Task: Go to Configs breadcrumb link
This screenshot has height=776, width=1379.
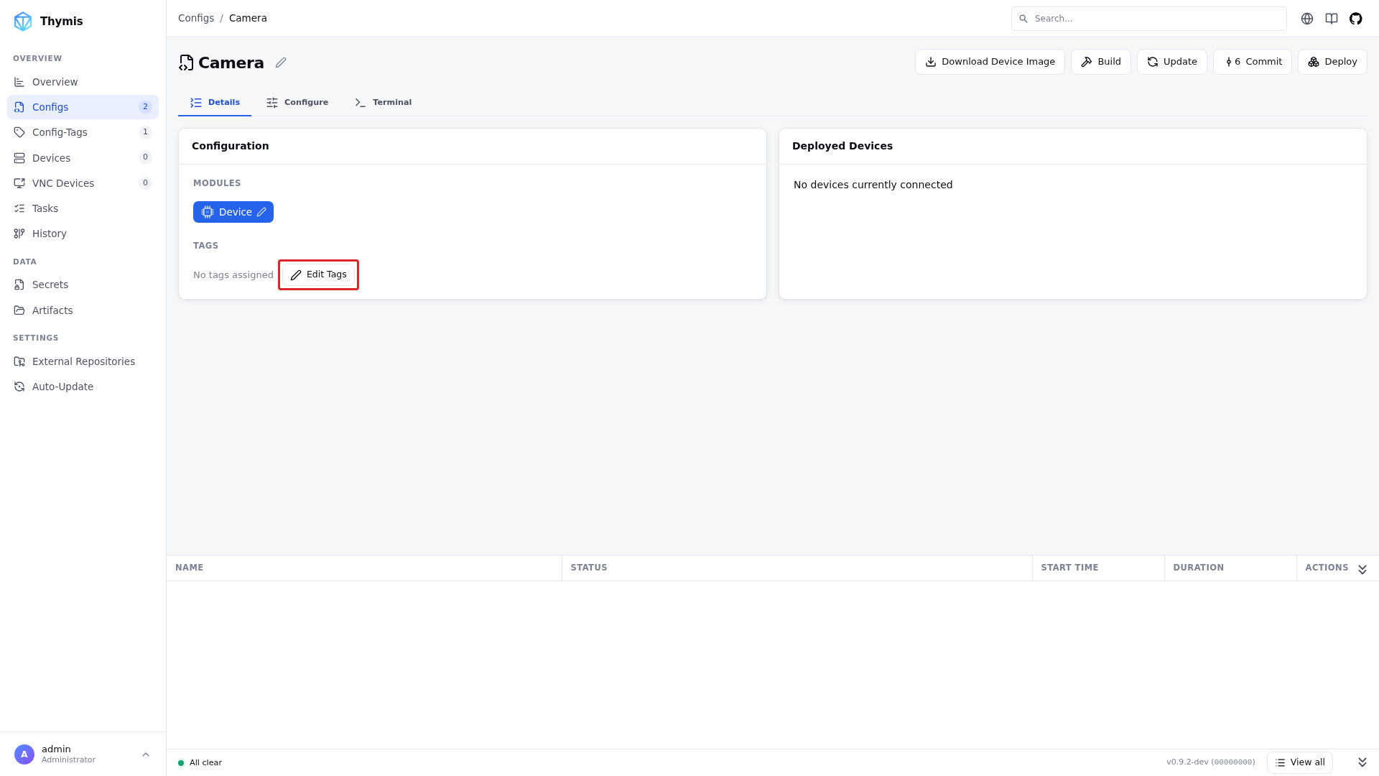Action: [196, 18]
